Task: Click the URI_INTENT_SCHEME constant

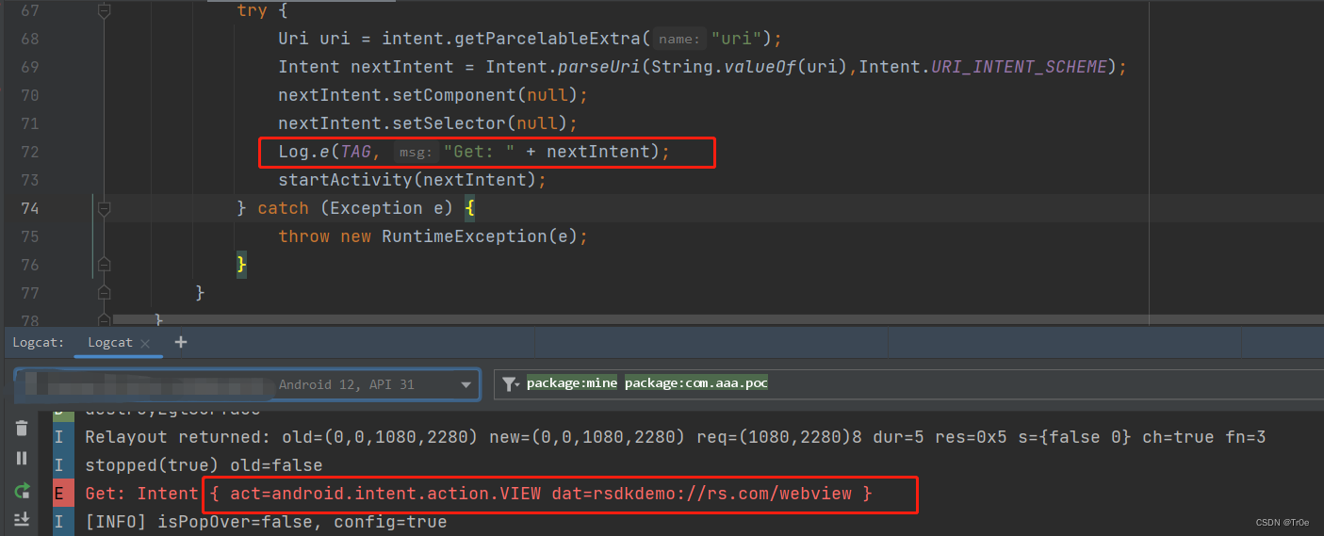Action: point(1019,67)
